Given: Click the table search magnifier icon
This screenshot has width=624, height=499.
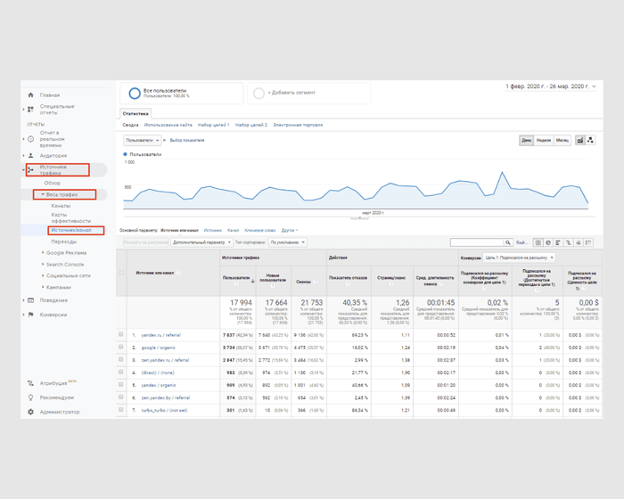Looking at the screenshot, I should click(508, 242).
